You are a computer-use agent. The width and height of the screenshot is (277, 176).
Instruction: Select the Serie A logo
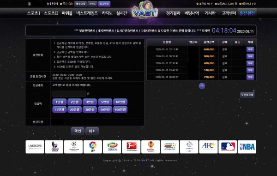tap(112, 147)
